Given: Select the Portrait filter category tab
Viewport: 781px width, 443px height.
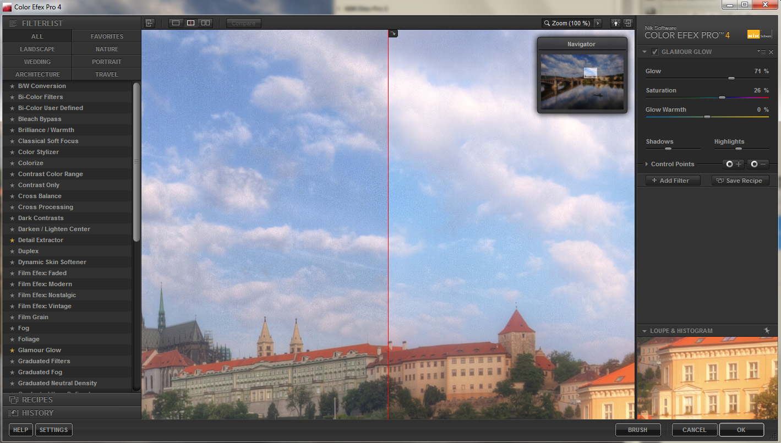Looking at the screenshot, I should 107,62.
